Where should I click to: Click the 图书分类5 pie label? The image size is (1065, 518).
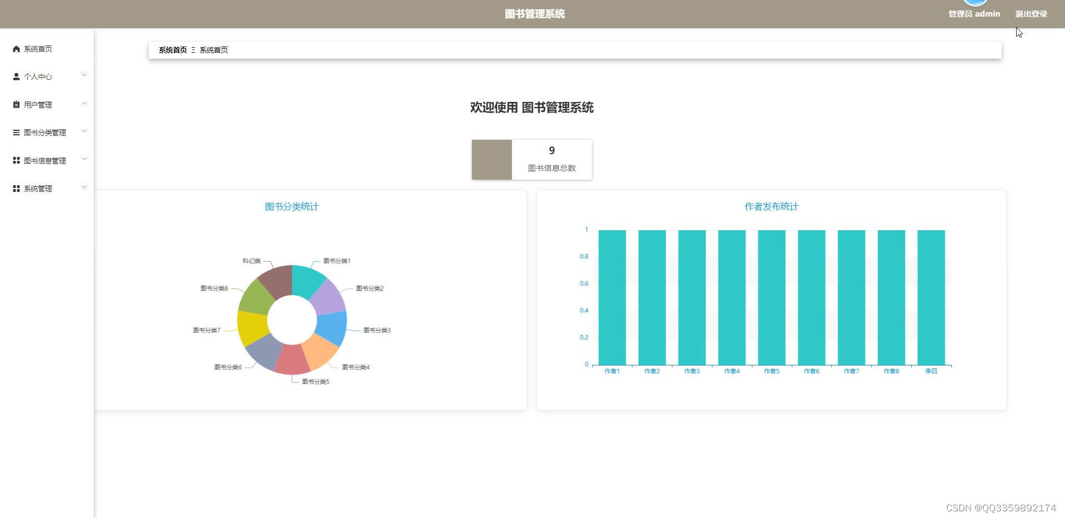[316, 382]
